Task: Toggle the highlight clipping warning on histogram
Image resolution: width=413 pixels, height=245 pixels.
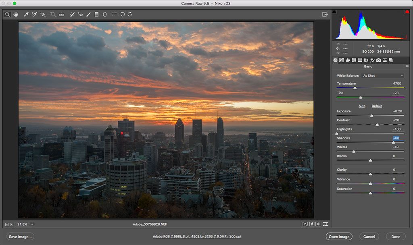Action: point(407,12)
